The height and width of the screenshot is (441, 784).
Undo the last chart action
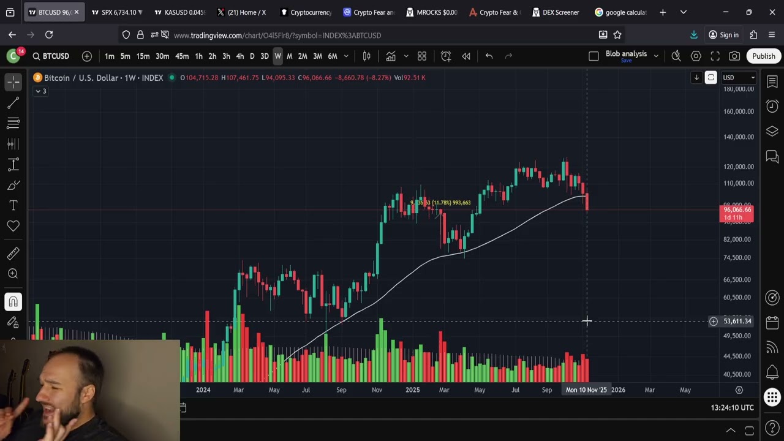(489, 56)
